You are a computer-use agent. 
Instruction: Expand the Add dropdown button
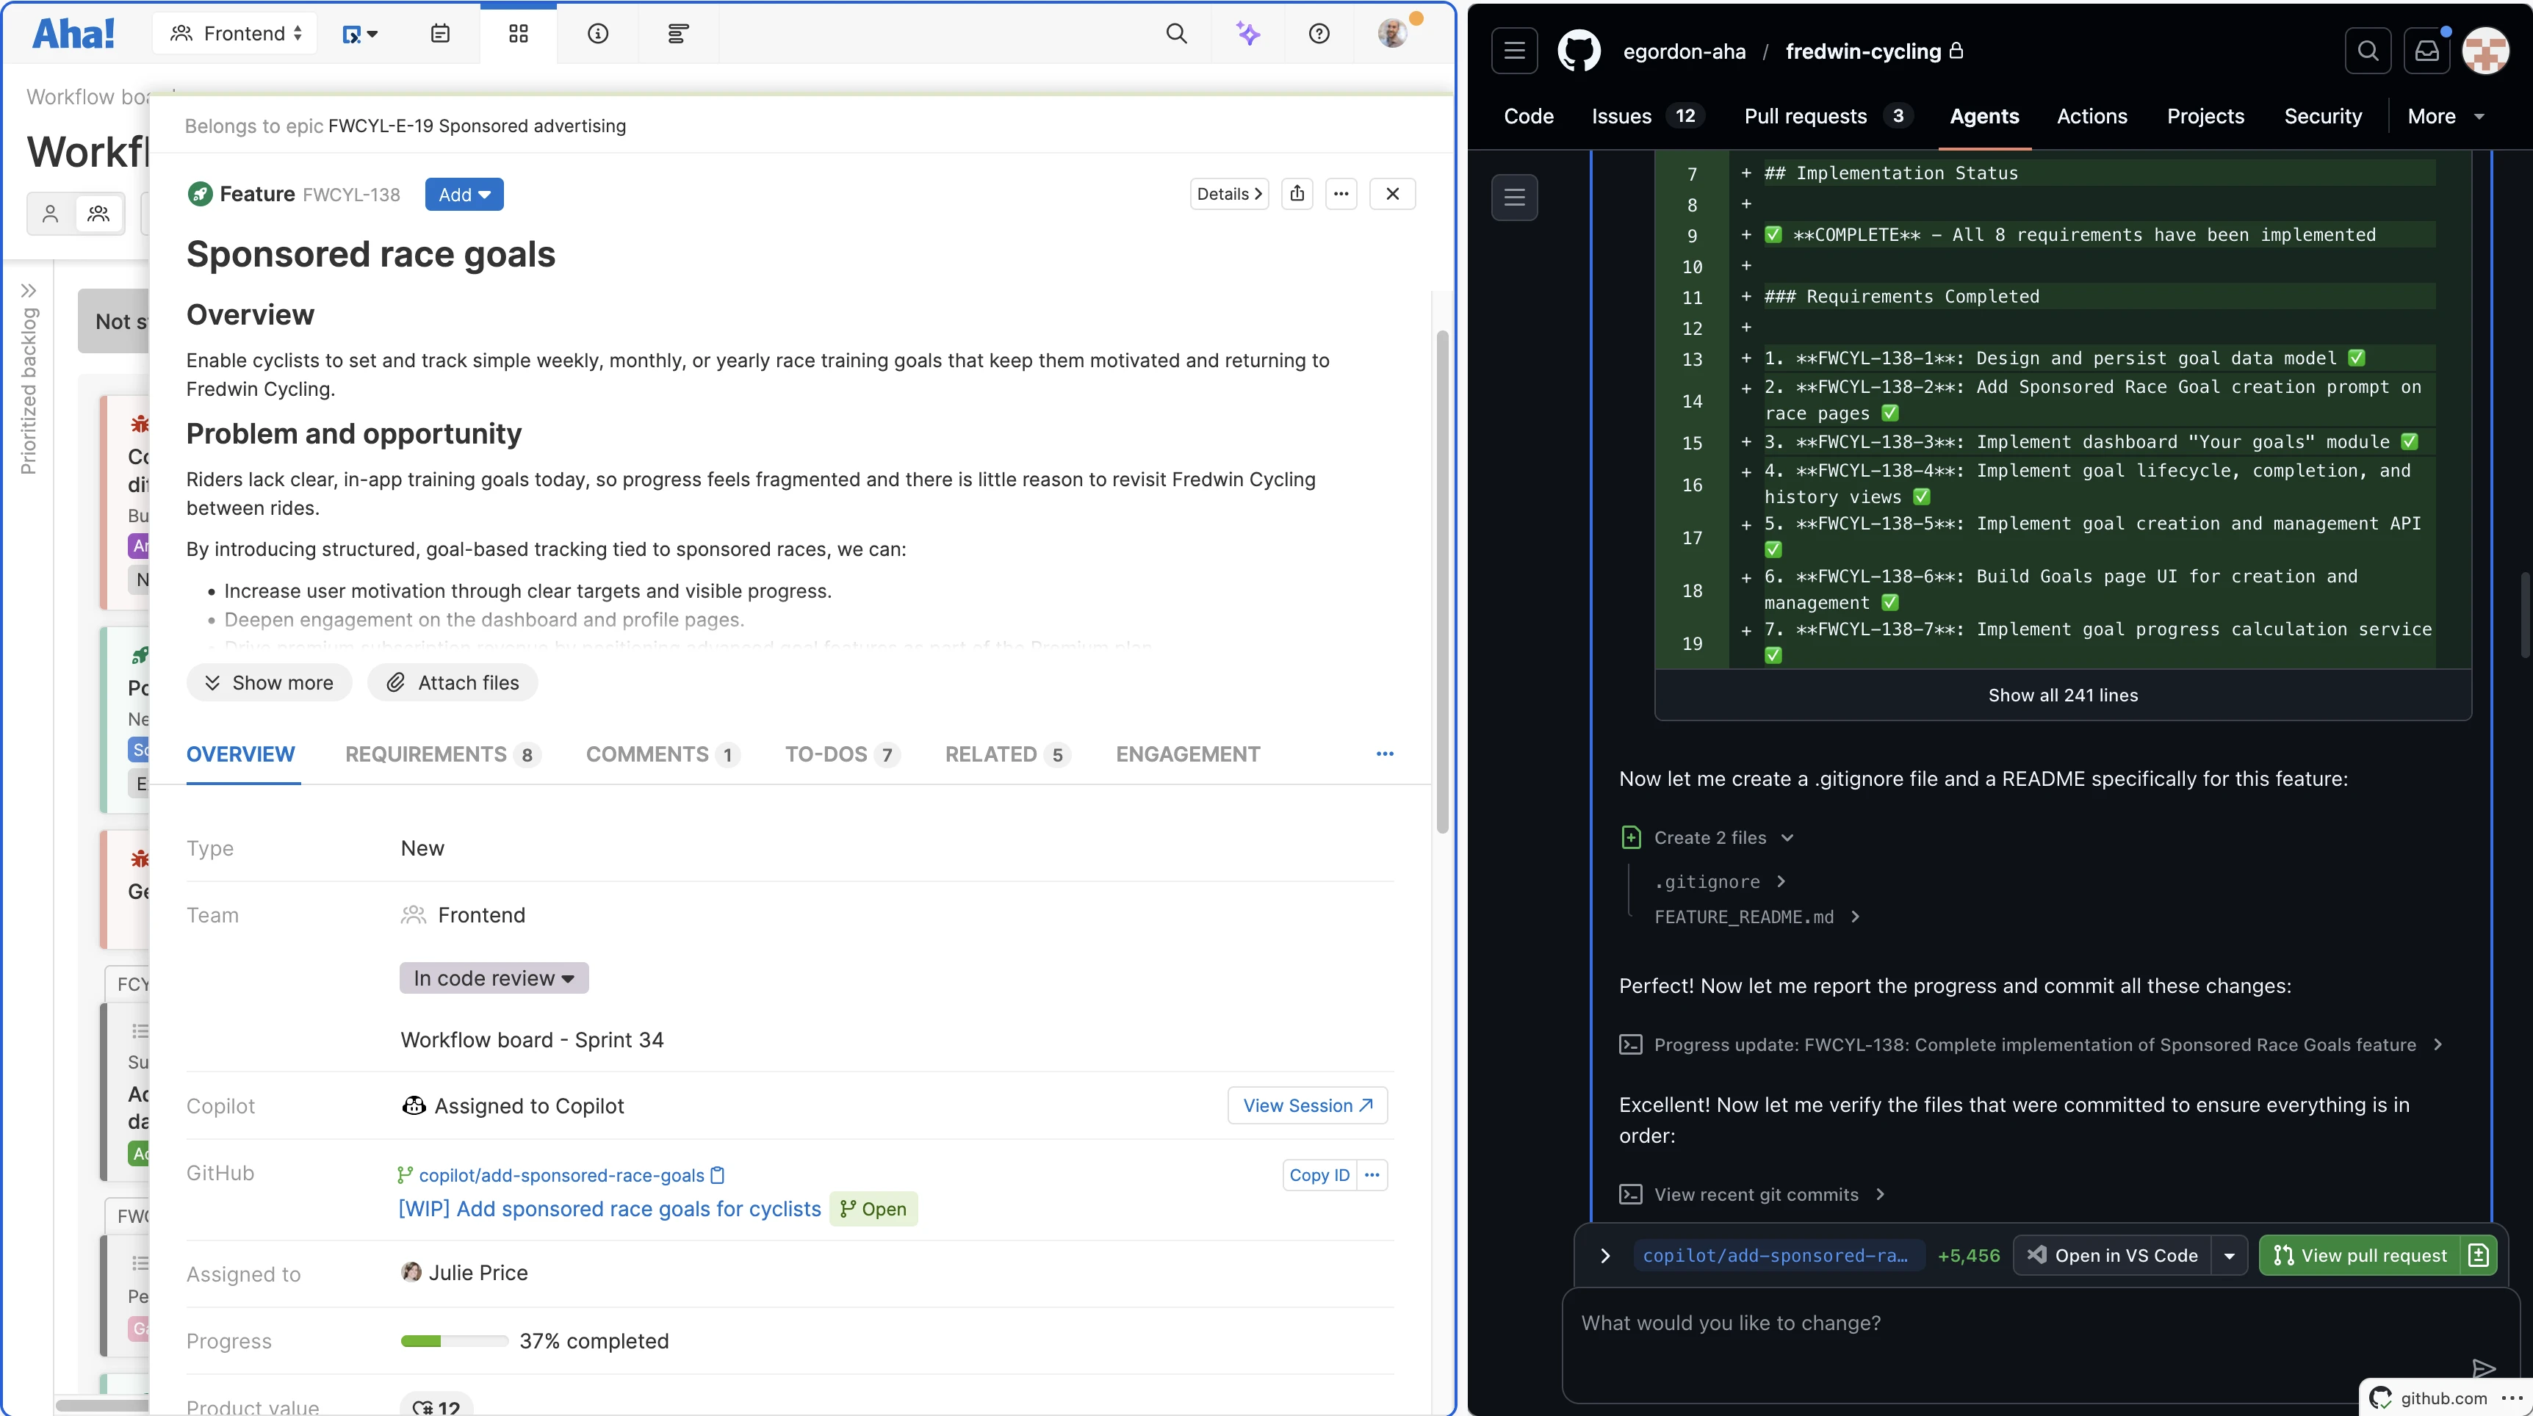click(x=464, y=195)
